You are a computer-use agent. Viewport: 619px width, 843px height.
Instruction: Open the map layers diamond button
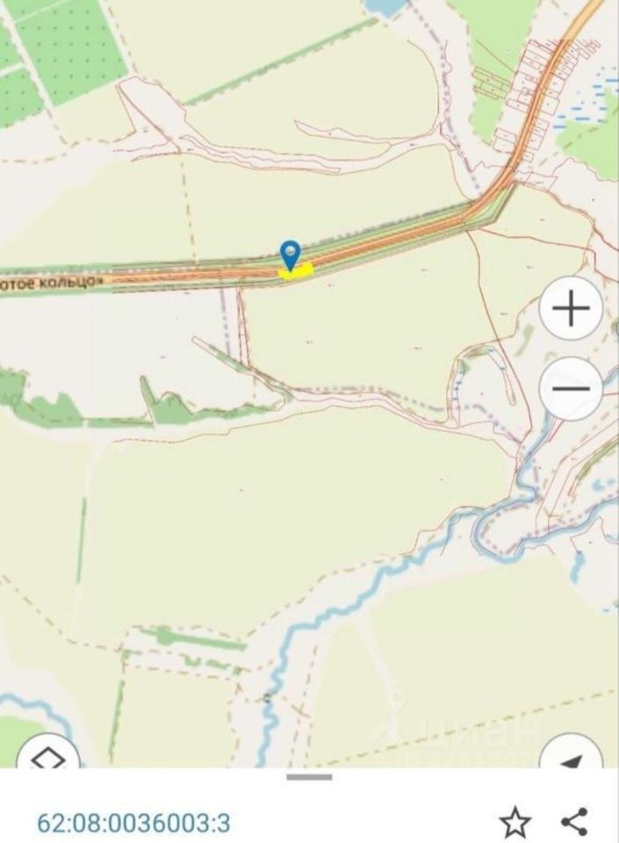click(48, 753)
